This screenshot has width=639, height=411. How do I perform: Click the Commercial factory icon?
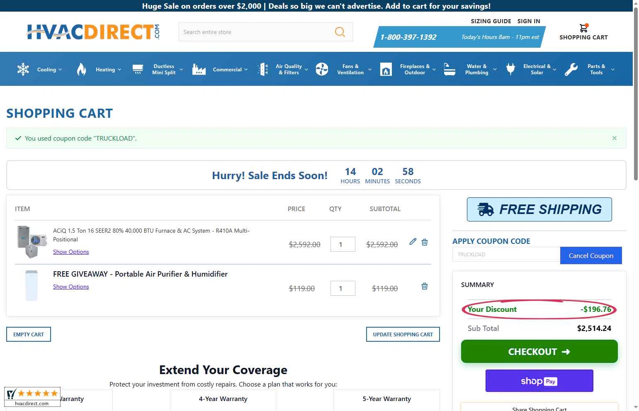click(199, 69)
